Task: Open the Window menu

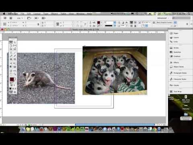Action: coord(80,14)
